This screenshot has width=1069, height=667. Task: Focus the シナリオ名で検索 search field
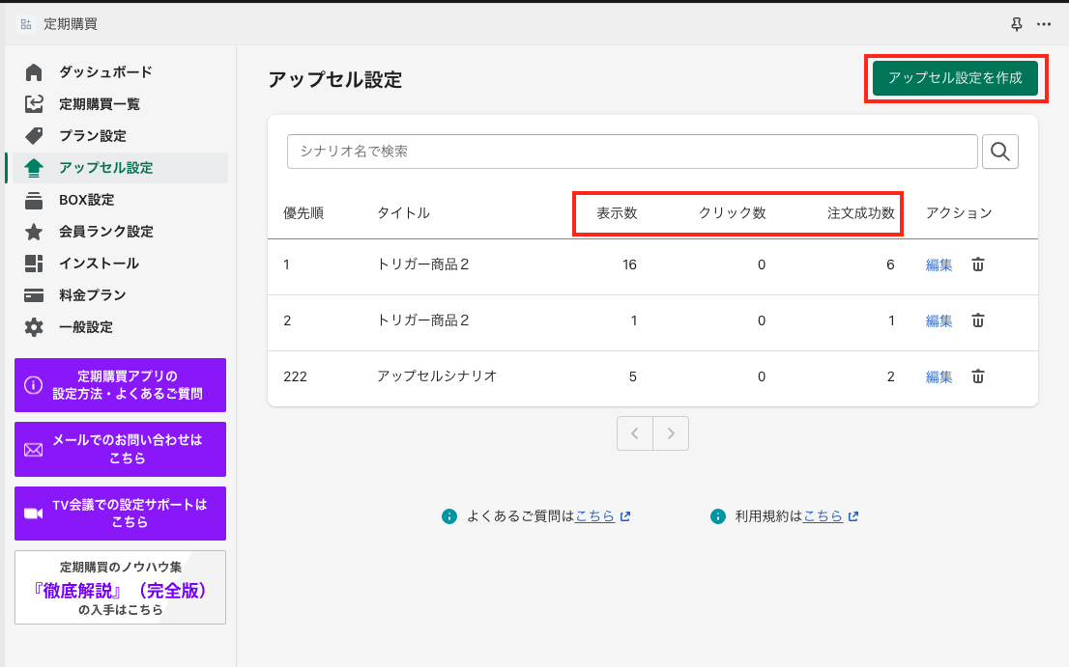click(632, 152)
